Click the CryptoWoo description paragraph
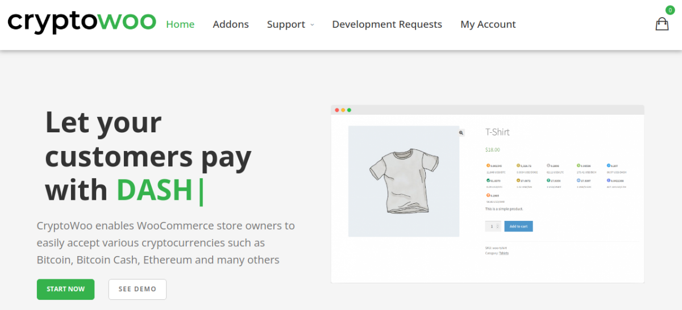682x310 pixels. click(166, 243)
